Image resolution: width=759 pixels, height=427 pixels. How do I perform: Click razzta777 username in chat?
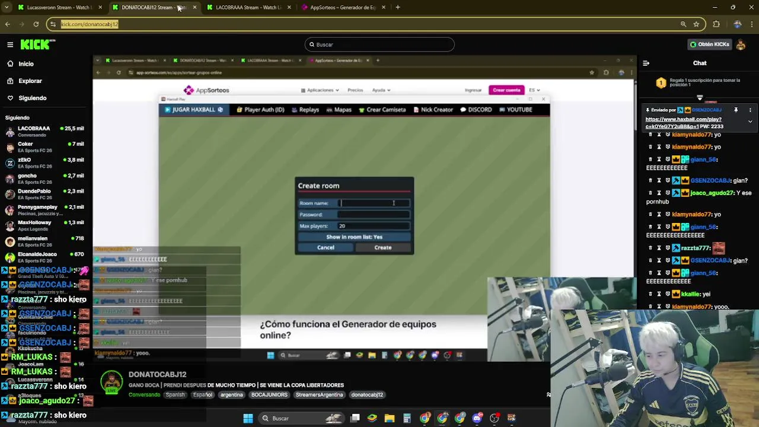point(695,248)
